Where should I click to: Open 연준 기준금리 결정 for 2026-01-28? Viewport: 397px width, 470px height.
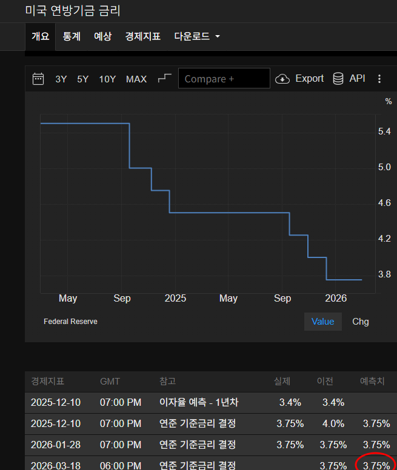197,444
